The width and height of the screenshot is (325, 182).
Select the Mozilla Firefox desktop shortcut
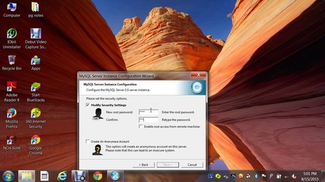pos(12,118)
